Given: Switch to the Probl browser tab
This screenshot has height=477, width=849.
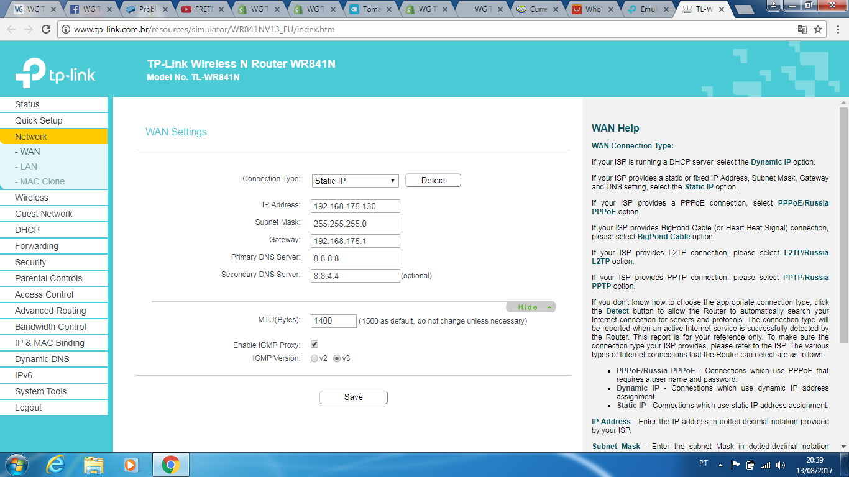Looking at the screenshot, I should click(x=147, y=9).
